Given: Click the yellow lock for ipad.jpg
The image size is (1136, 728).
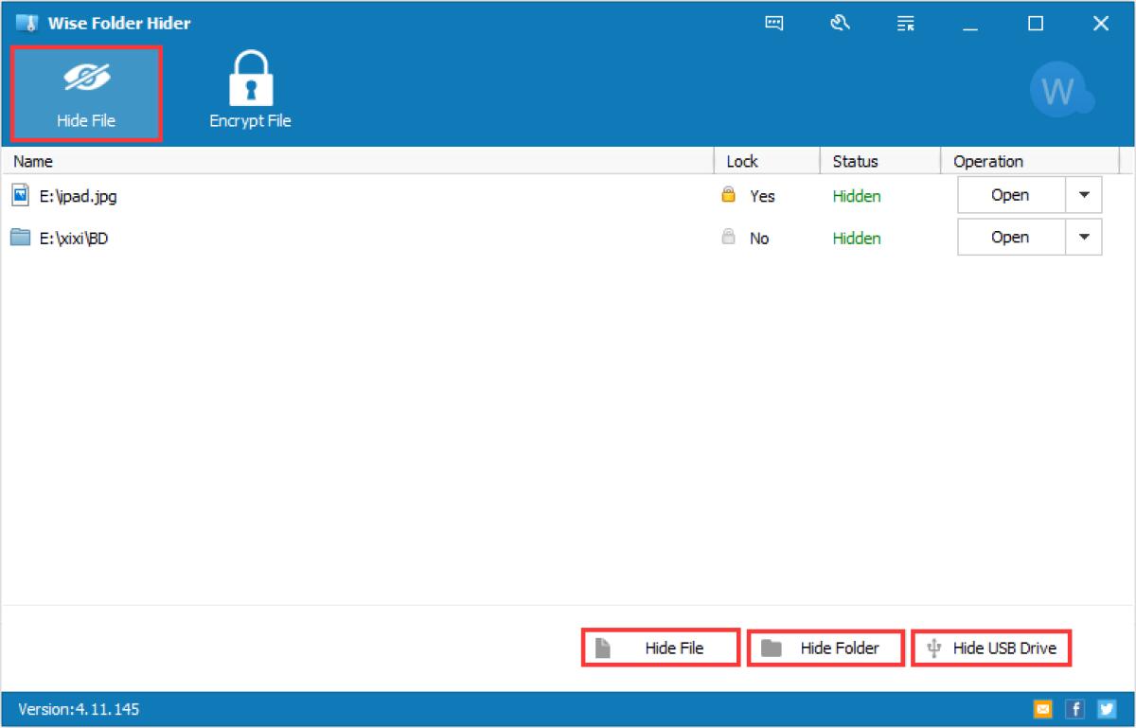Looking at the screenshot, I should click(728, 195).
